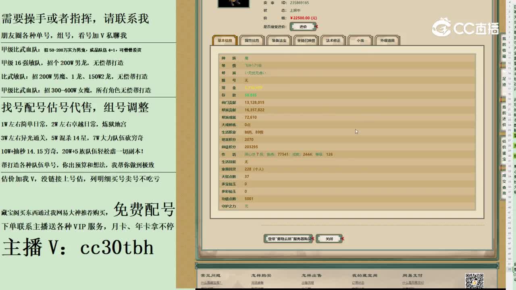Screen dimensions: 516x290
Task: Click the character avatar thumbnail
Action: pos(233,3)
